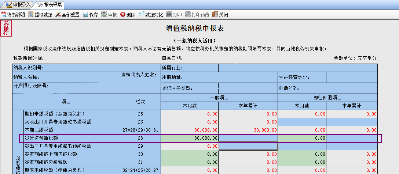Viewport: 399px width, 174px height.
Task: Click the 保存 floppy disk icon
Action: coord(85,15)
